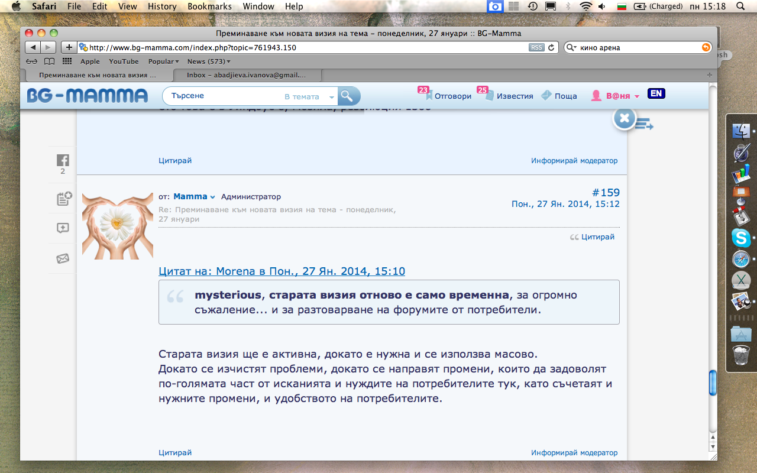This screenshot has height=473, width=757.
Task: Click 'Информирай модератор' under post #159
Action: (x=574, y=453)
